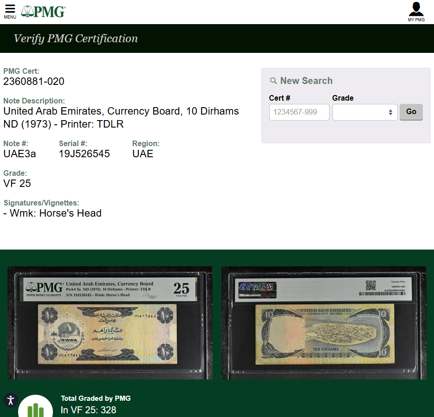Click the Total Graded by PMG heading
The width and height of the screenshot is (434, 417).
tap(96, 398)
